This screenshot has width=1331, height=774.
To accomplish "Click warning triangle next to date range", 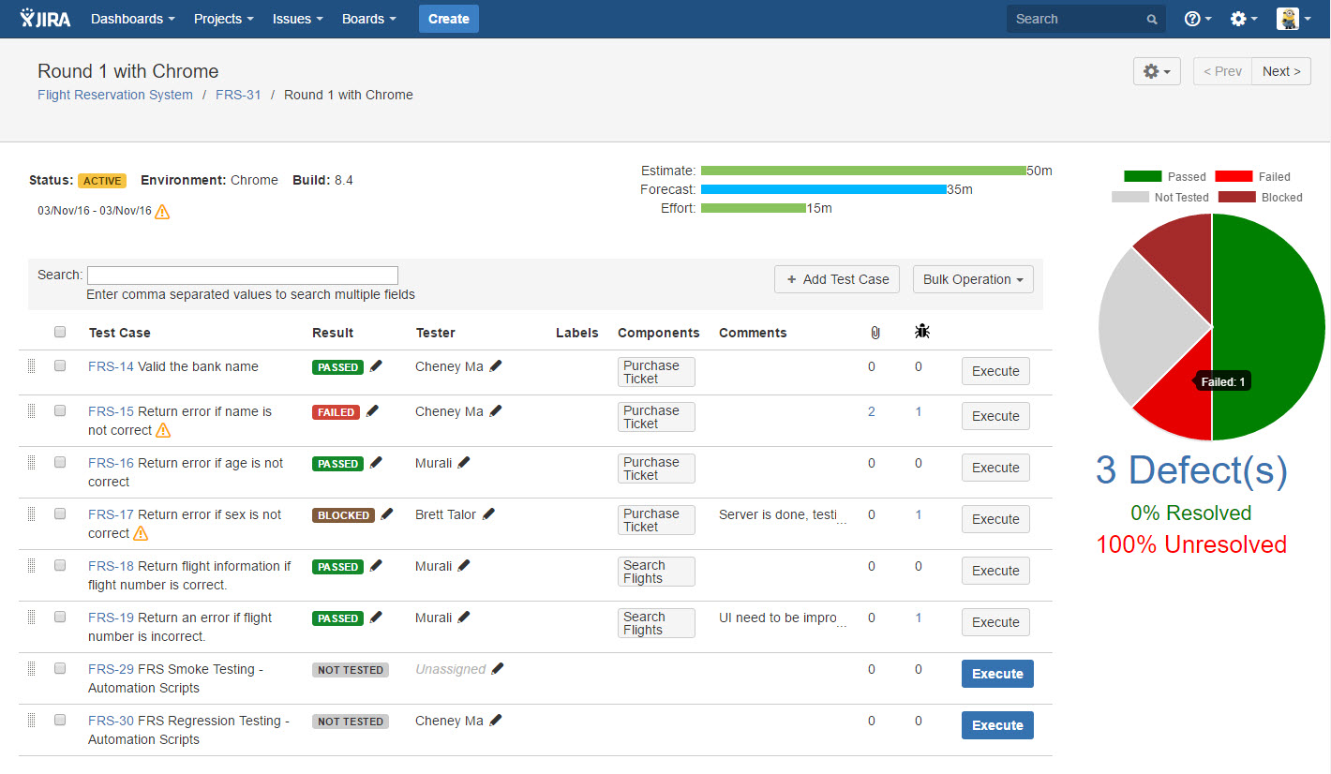I will (x=162, y=212).
